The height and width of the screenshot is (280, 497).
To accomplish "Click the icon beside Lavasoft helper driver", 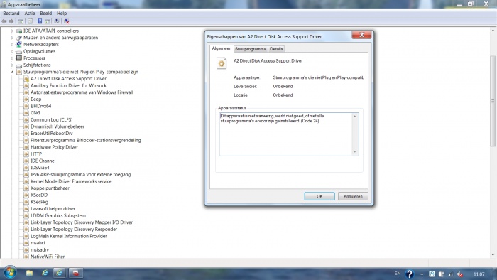I will pos(26,209).
